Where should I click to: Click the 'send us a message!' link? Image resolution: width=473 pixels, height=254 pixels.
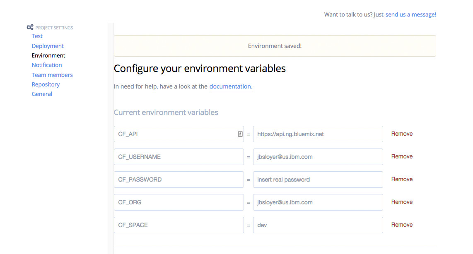point(410,14)
